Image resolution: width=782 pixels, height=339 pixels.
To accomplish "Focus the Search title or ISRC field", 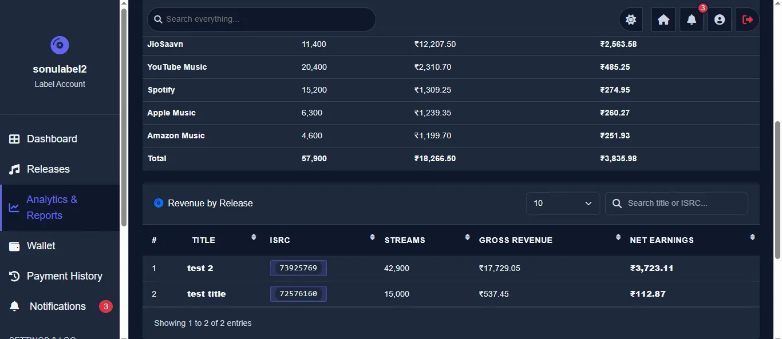I will (677, 204).
